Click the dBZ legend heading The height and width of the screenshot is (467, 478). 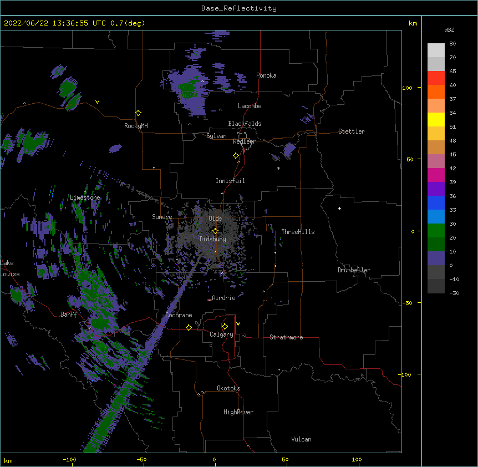449,30
